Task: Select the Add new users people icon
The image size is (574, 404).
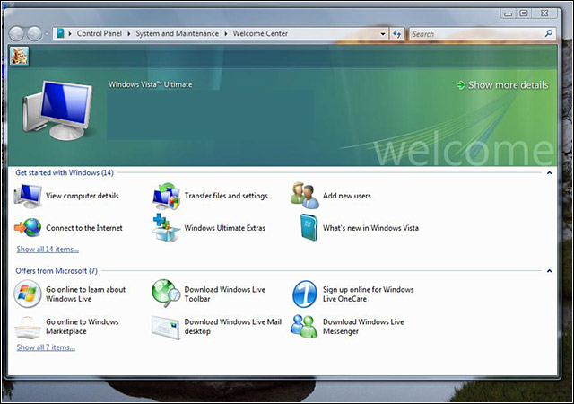Action: click(305, 196)
